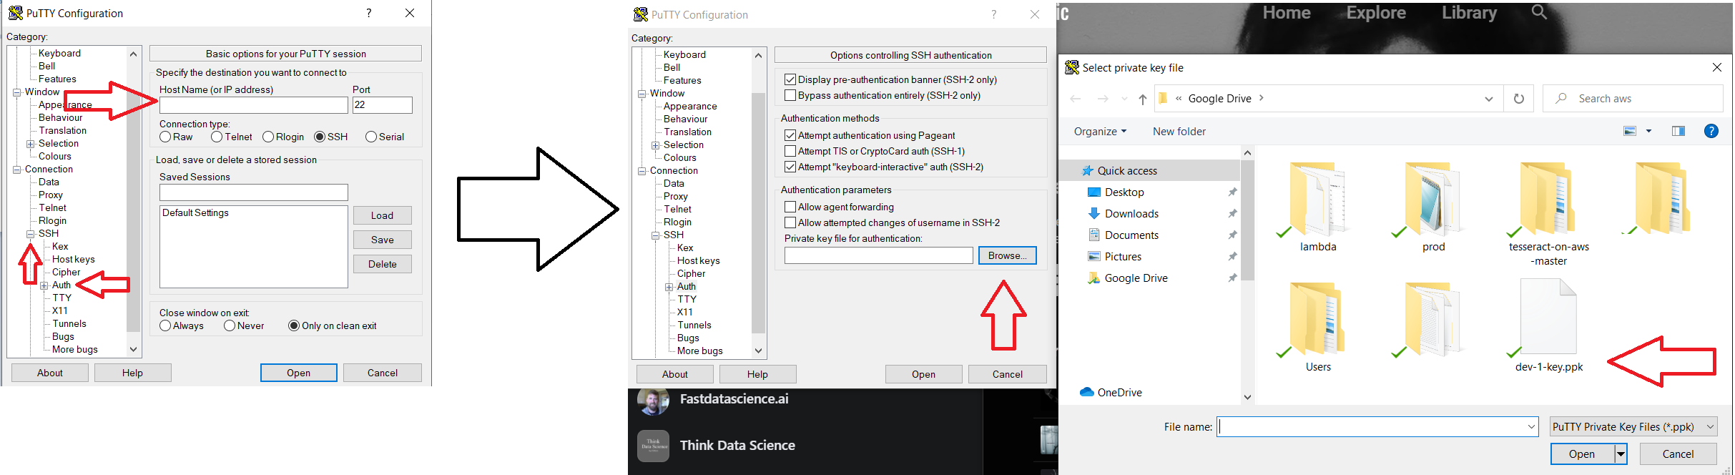Click Open in the file dialog
1735x475 pixels.
click(1582, 454)
